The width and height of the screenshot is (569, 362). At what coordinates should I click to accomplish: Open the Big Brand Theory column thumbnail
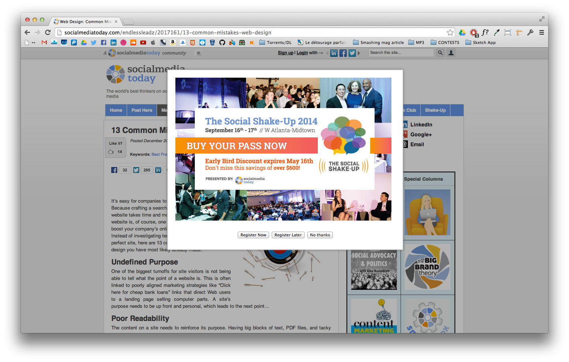tap(427, 267)
